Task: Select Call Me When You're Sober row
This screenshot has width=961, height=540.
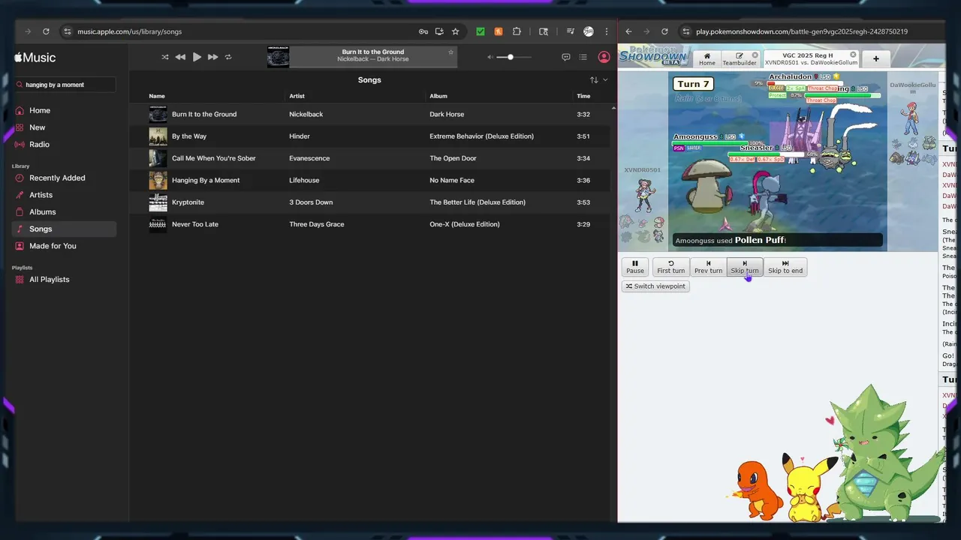Action: [x=371, y=158]
